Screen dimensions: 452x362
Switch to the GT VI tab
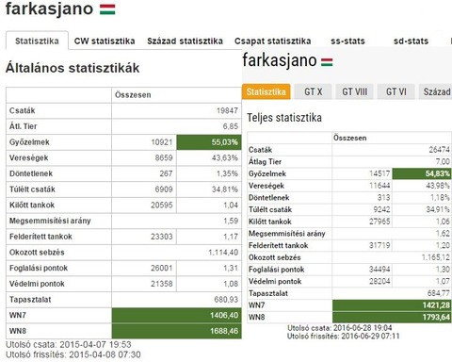[x=396, y=91]
